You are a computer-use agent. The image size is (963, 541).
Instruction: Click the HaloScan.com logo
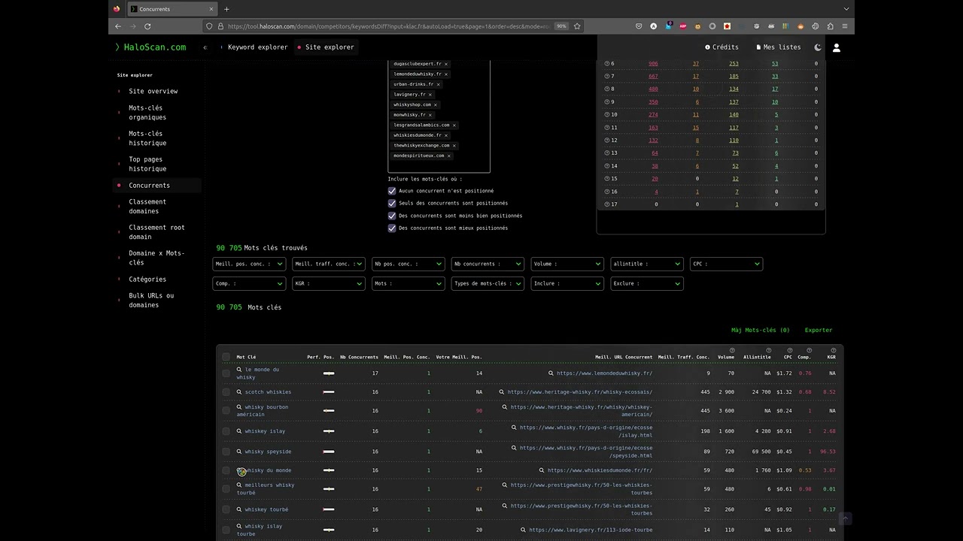pos(150,47)
